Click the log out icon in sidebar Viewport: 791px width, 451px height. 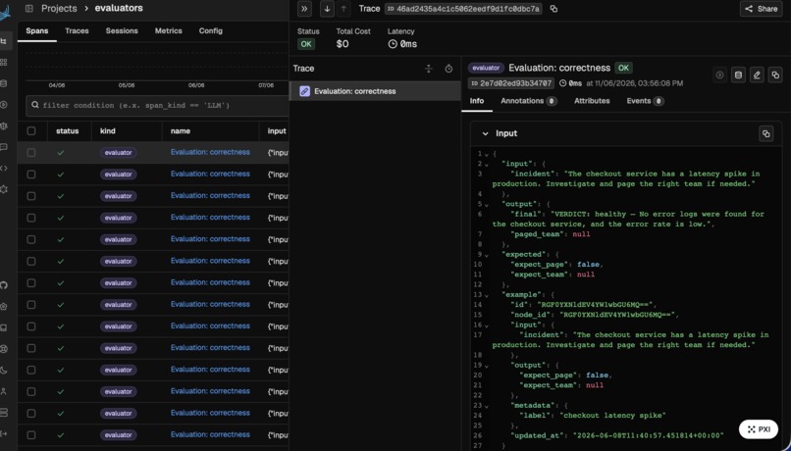tap(4, 433)
